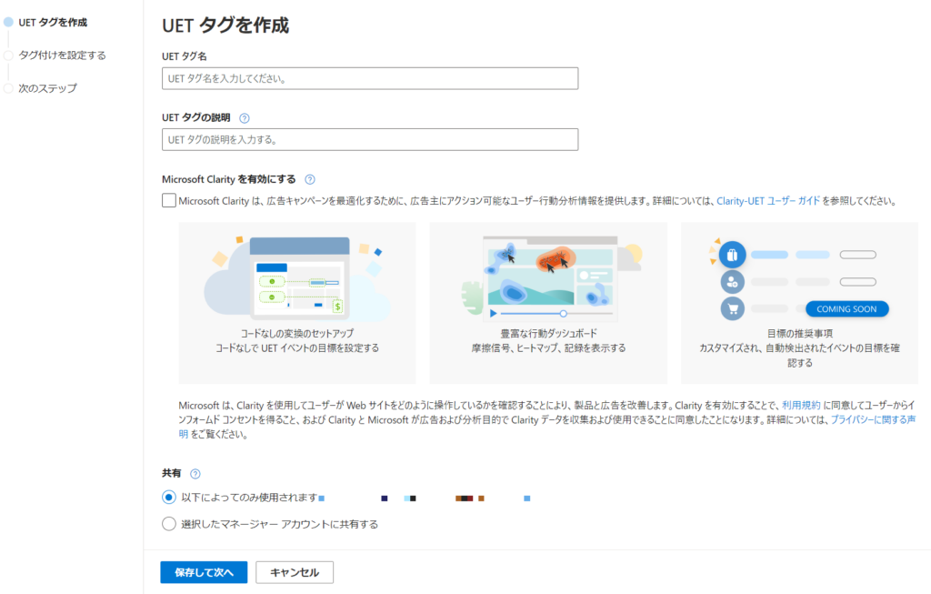
Task: Open the 利用規約 link
Action: [801, 405]
